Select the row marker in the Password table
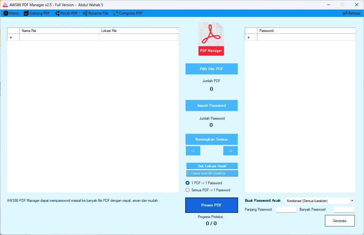The width and height of the screenshot is (364, 235). click(249, 37)
